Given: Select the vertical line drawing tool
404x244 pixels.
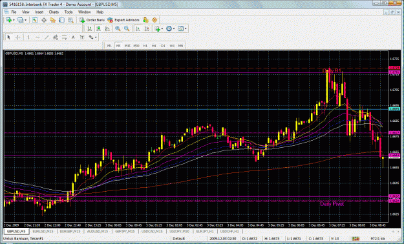Looking at the screenshot, I should [28, 37].
